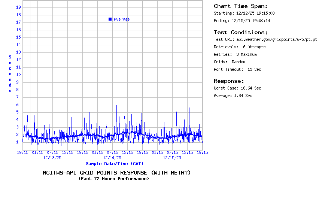Click the Sample Date/Time (GMT) axis title

pyautogui.click(x=115, y=164)
